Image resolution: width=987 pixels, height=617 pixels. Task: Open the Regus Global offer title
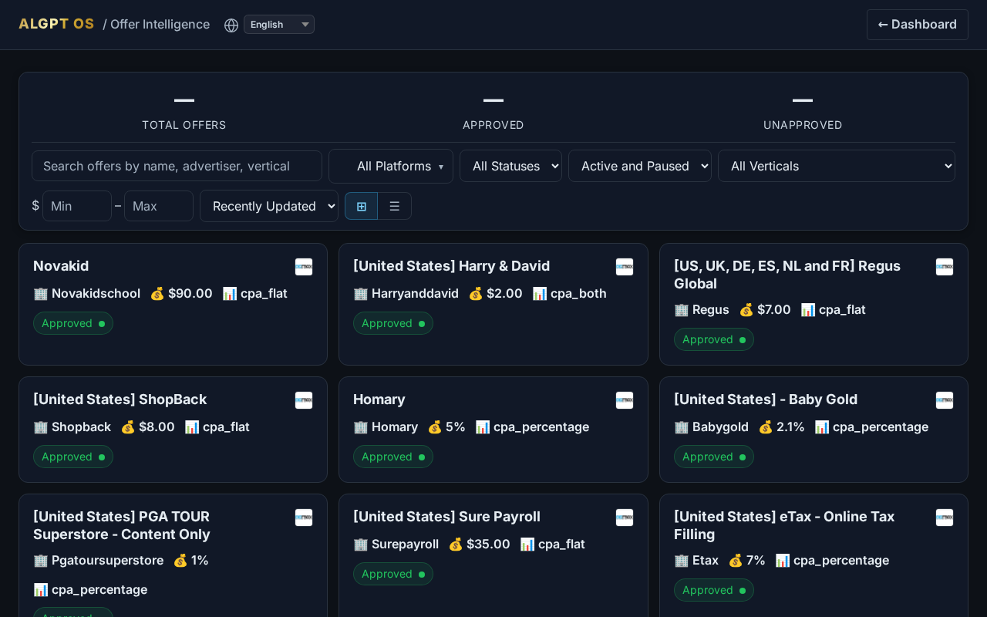click(x=787, y=275)
